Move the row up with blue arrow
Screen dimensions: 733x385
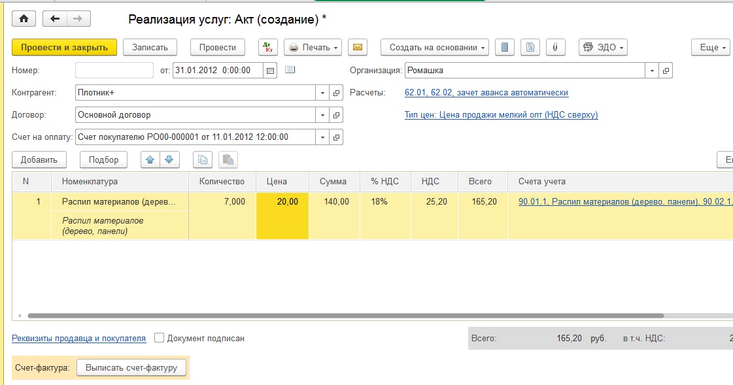tap(150, 159)
